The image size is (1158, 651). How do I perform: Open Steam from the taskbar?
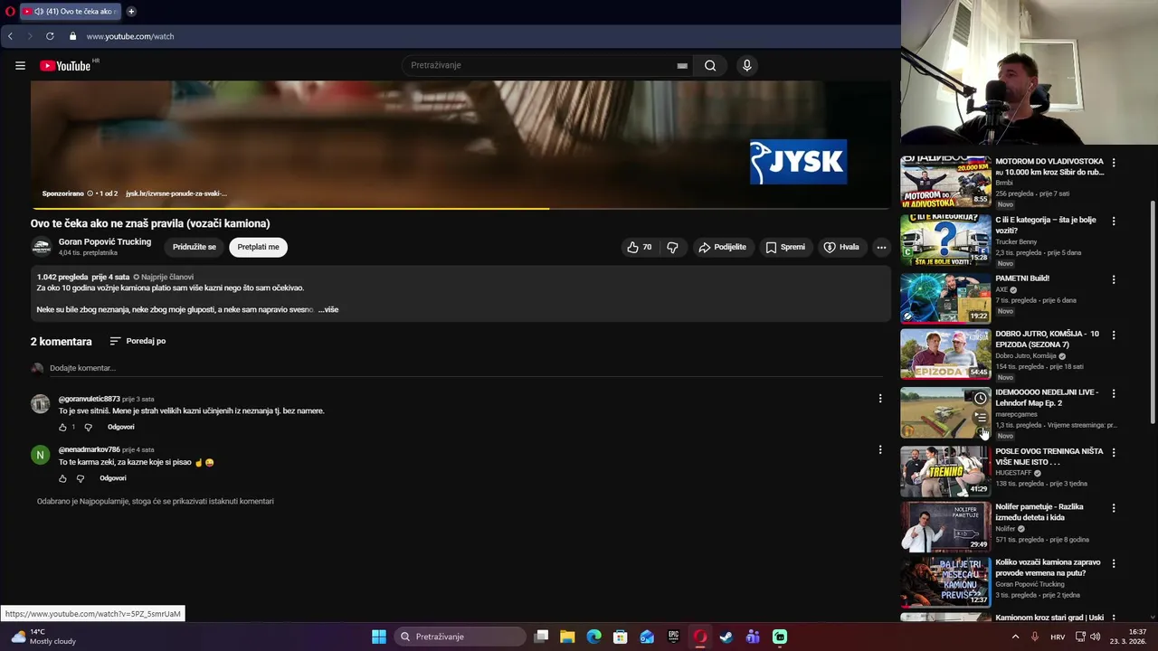pos(726,637)
